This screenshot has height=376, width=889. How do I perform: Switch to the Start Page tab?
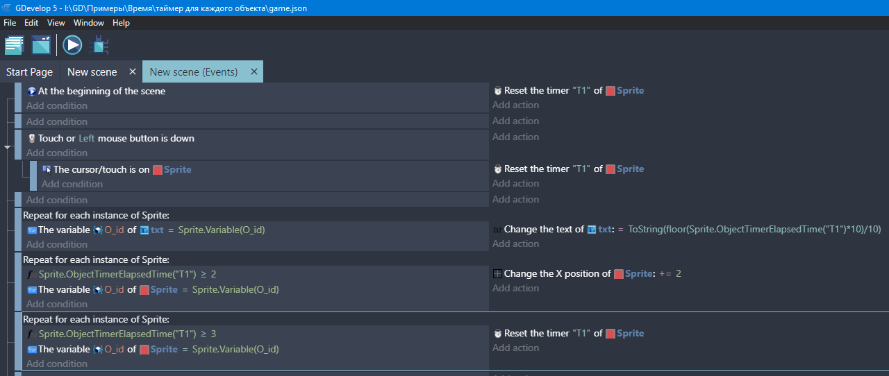[x=29, y=72]
